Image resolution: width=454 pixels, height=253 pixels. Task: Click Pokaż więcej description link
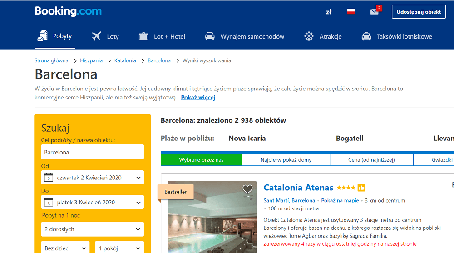(198, 97)
